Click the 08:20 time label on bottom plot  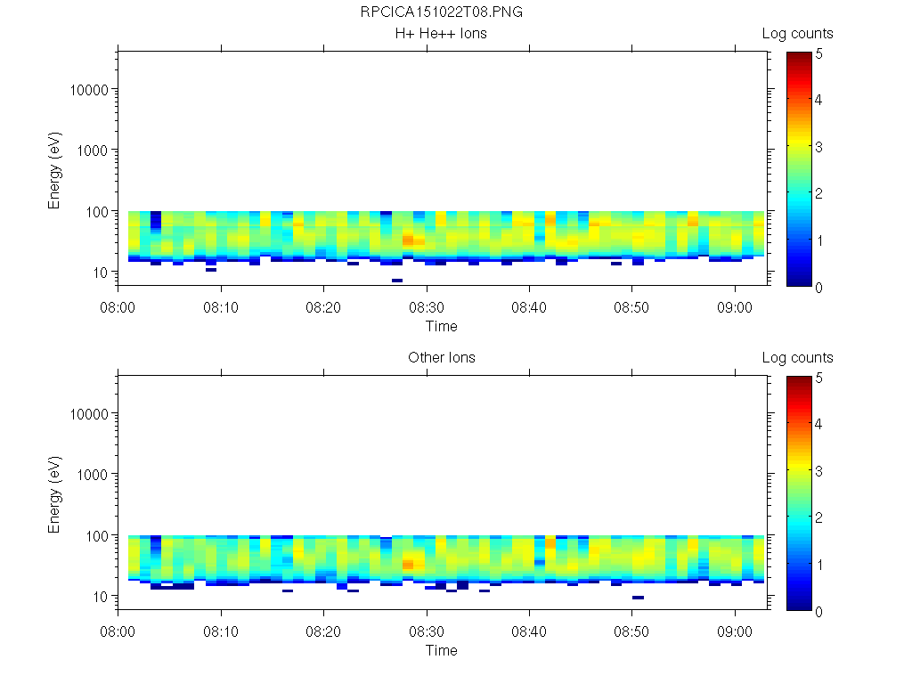coord(323,631)
